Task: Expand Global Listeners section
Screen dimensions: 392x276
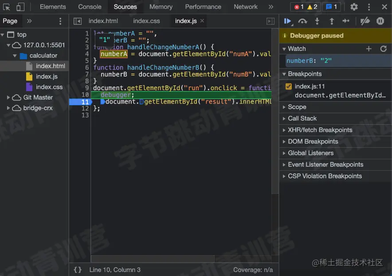Action: pyautogui.click(x=335, y=153)
